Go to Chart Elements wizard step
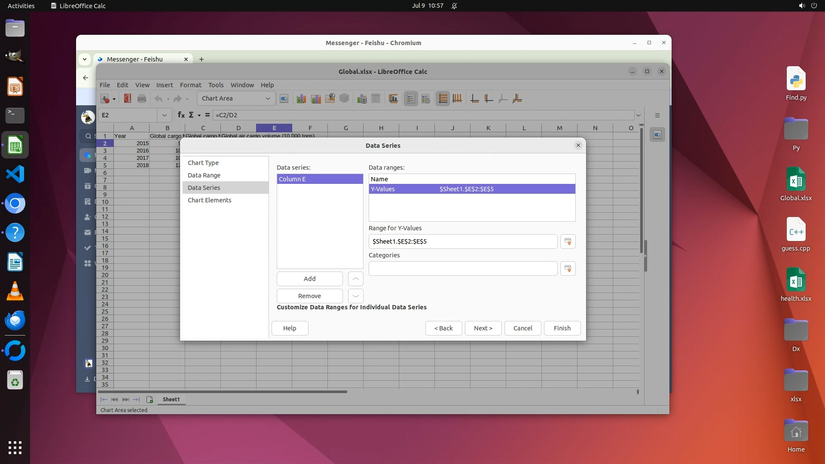Screen dimensions: 825x464 [x=209, y=200]
